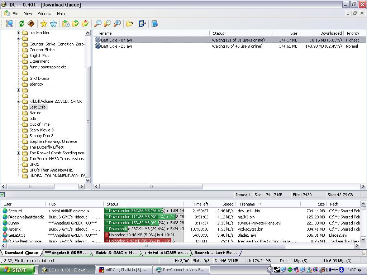Open Settings from the toolbar icon

pos(142,24)
